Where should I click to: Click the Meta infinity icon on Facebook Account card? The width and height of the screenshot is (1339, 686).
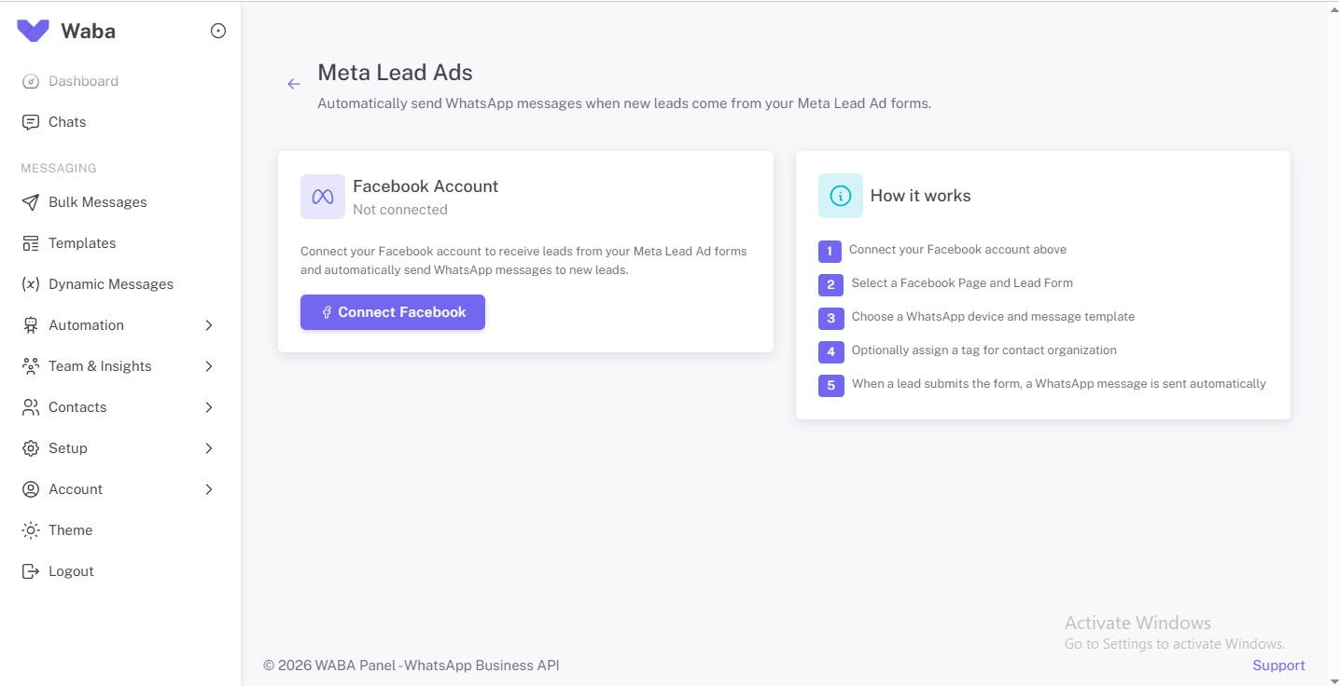[x=322, y=196]
